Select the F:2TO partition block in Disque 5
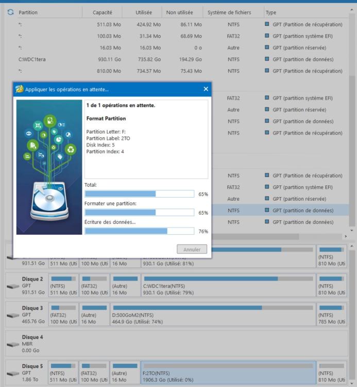 228,373
